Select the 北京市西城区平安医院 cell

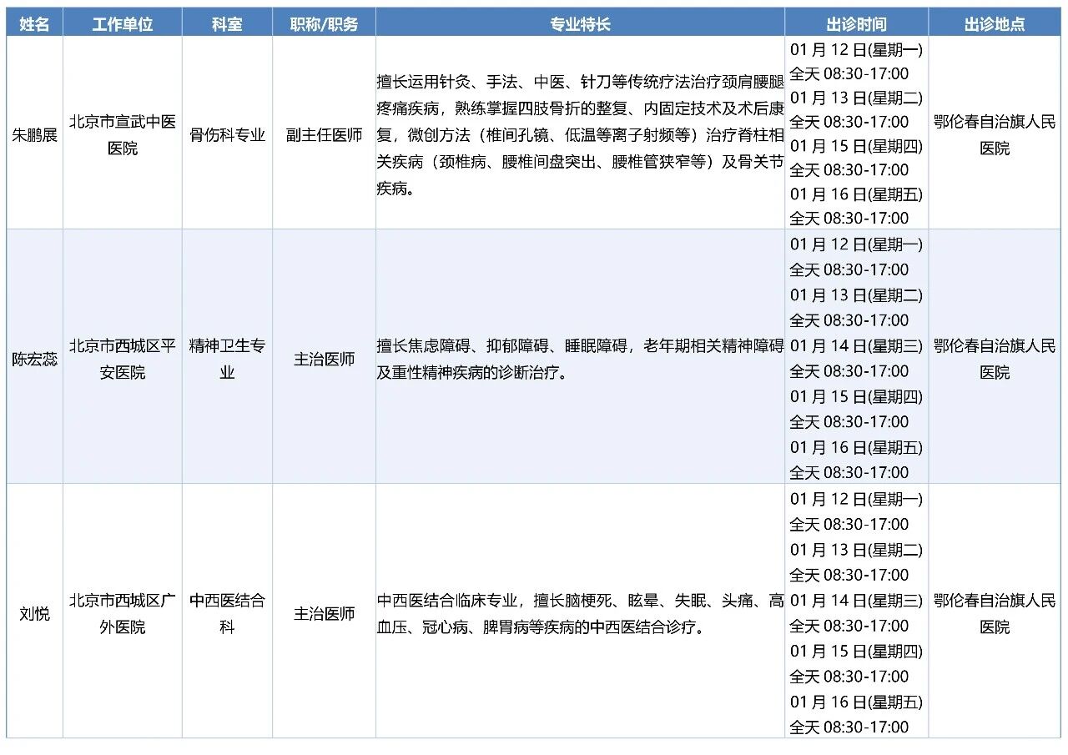pyautogui.click(x=123, y=360)
